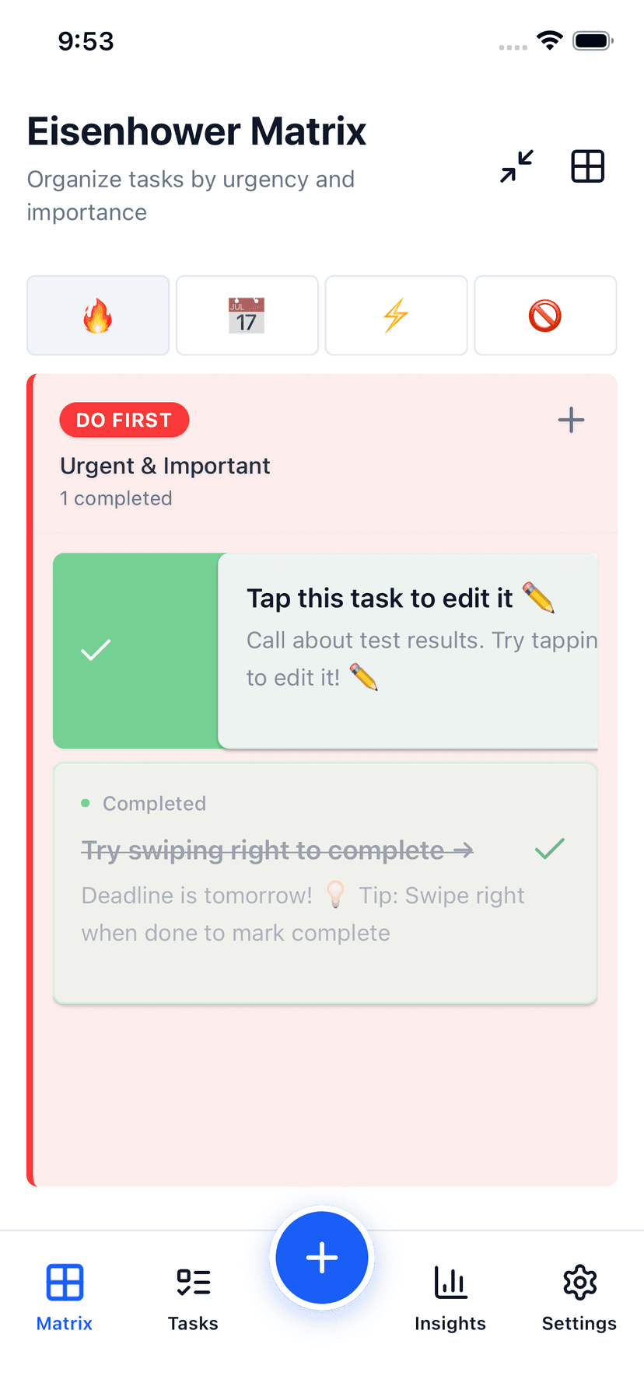Open the grid view icon
This screenshot has height=1393, width=644.
click(587, 166)
